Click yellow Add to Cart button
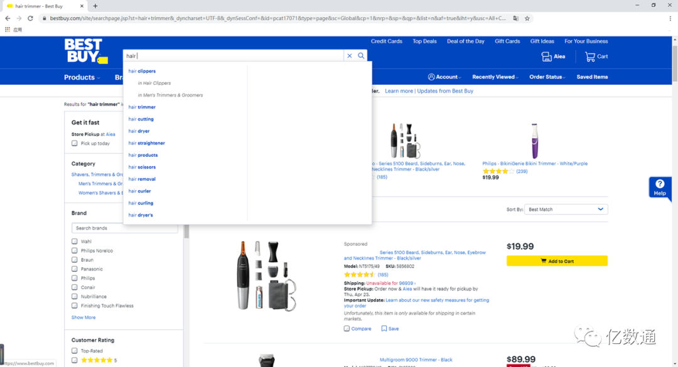 [x=557, y=260]
